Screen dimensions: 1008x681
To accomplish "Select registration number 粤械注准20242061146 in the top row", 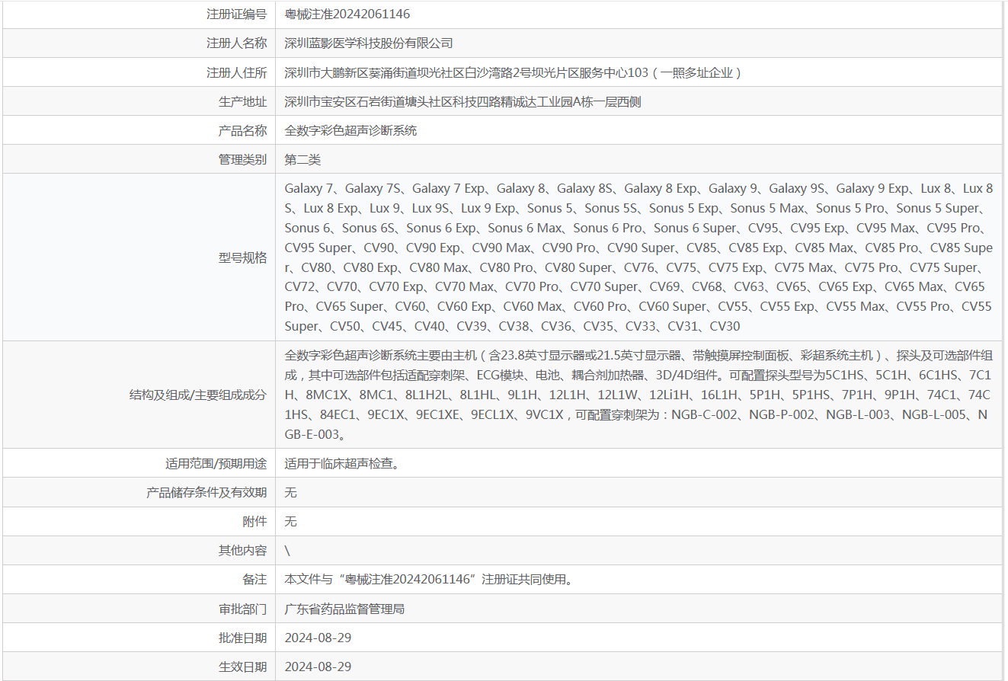I will [x=347, y=14].
